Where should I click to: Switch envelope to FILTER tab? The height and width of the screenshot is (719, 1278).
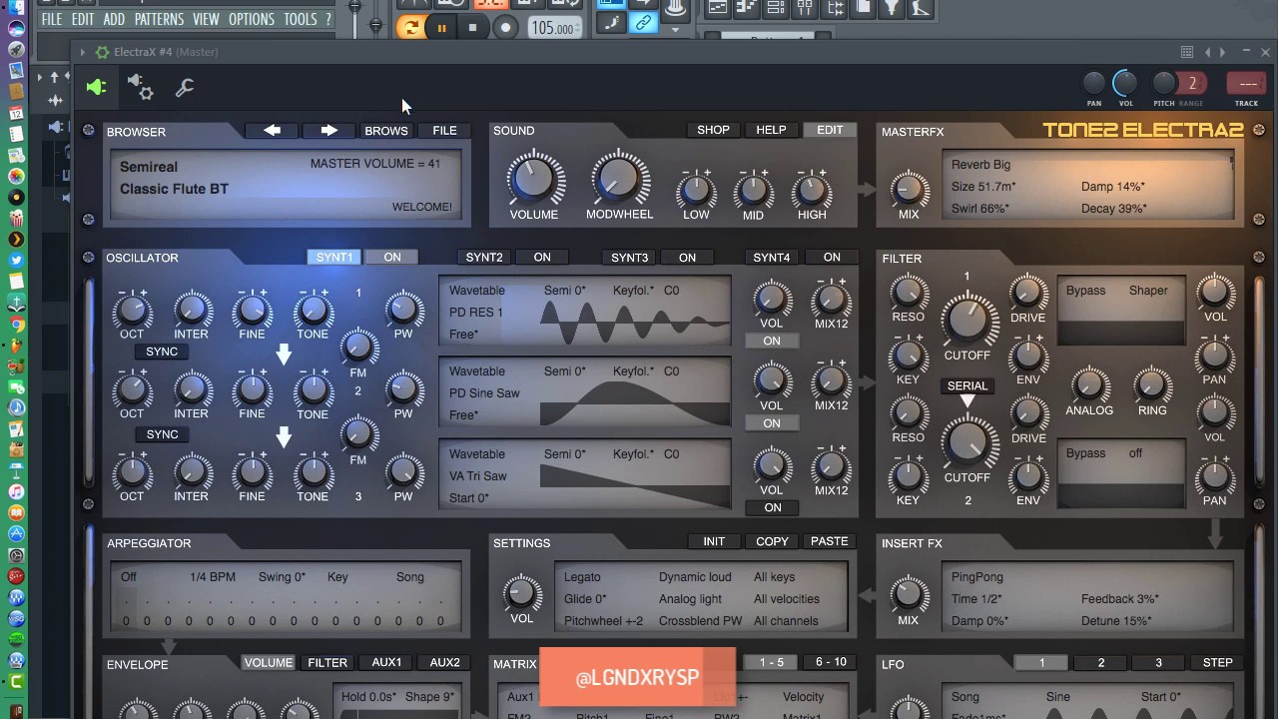[x=327, y=662]
